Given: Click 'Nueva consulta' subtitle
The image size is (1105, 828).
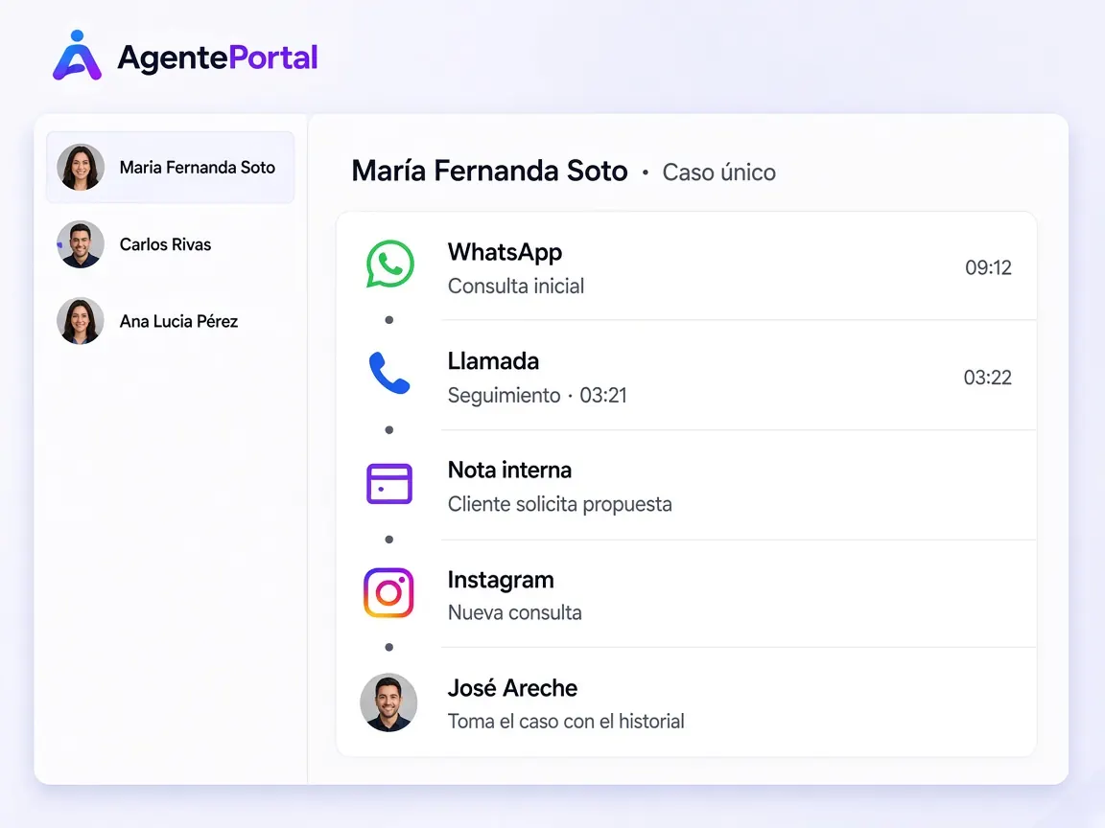Looking at the screenshot, I should click(514, 612).
